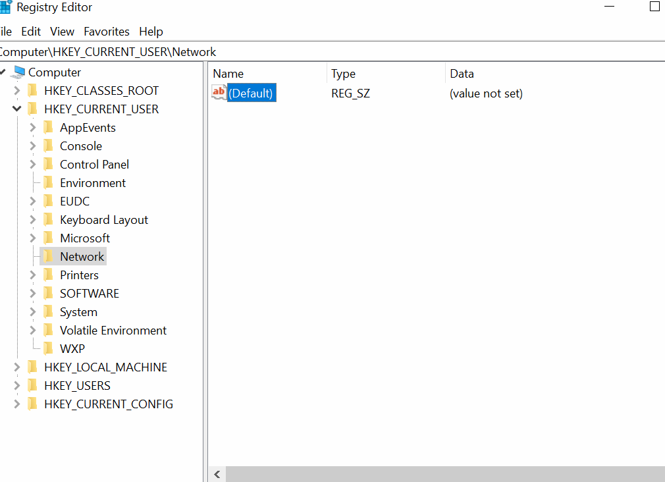
Task: Select the HKEY_USERS hive label
Action: [77, 385]
